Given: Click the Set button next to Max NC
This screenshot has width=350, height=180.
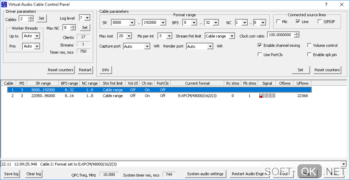Looking at the screenshot, I should tap(85, 27).
